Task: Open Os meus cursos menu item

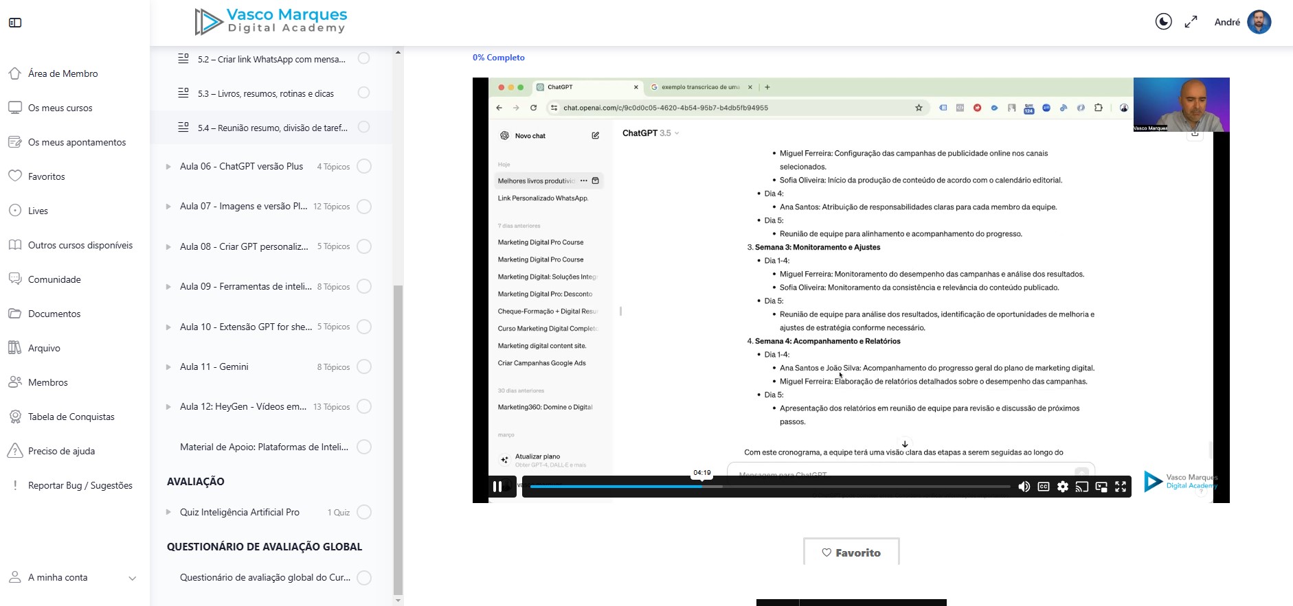Action: click(x=60, y=108)
